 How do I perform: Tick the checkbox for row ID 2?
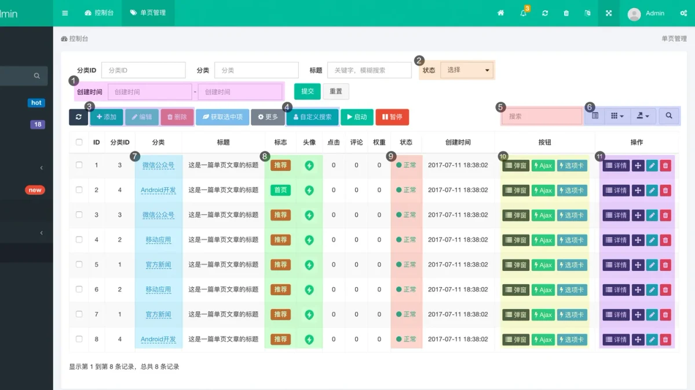(x=79, y=190)
